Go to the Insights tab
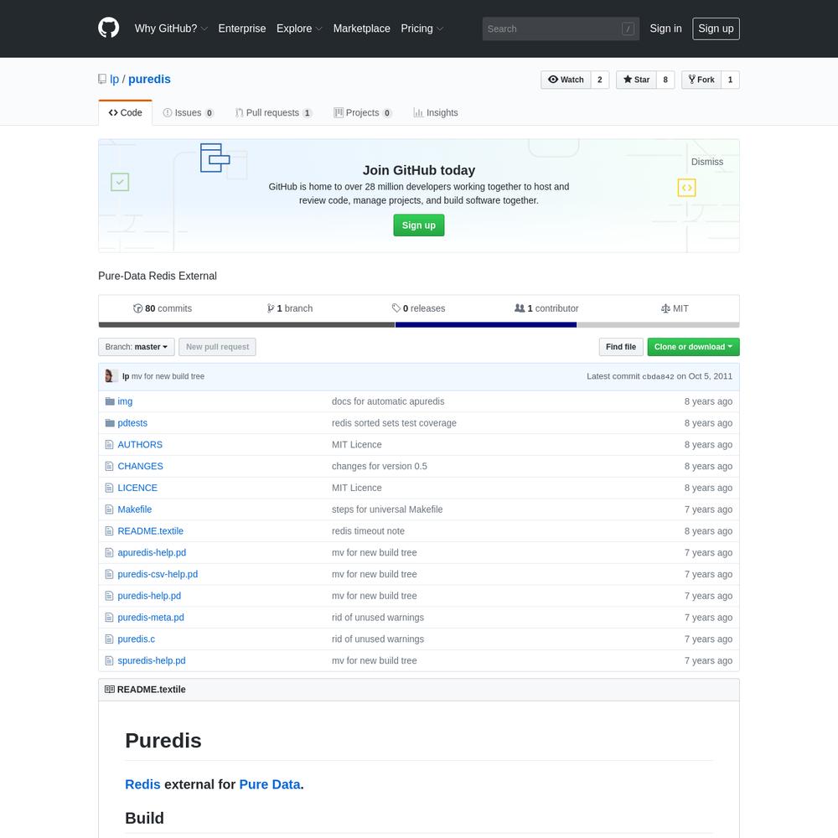This screenshot has width=838, height=838. (x=436, y=113)
